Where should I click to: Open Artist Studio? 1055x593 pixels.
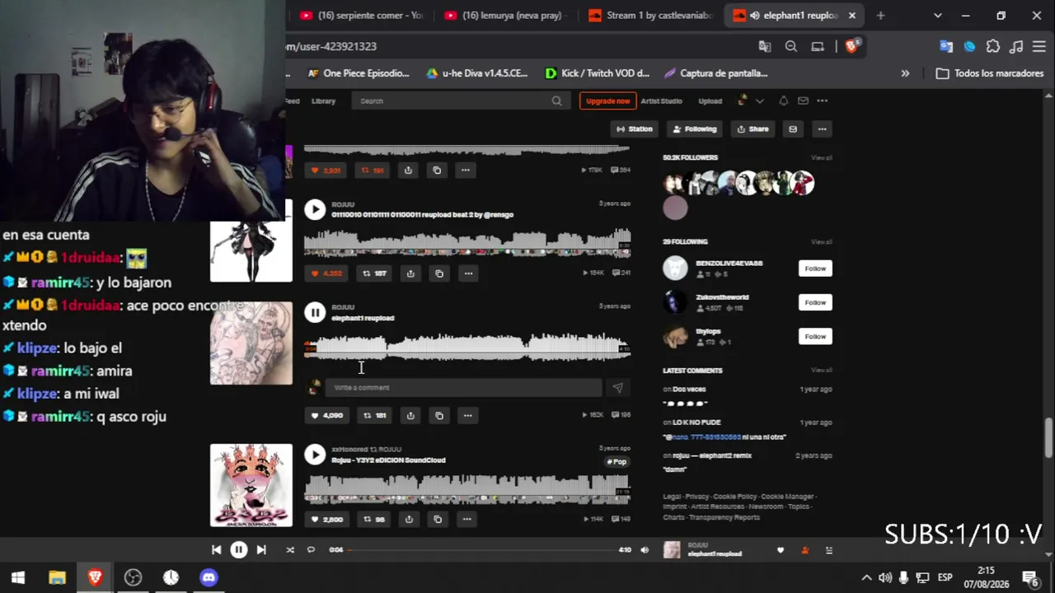662,100
